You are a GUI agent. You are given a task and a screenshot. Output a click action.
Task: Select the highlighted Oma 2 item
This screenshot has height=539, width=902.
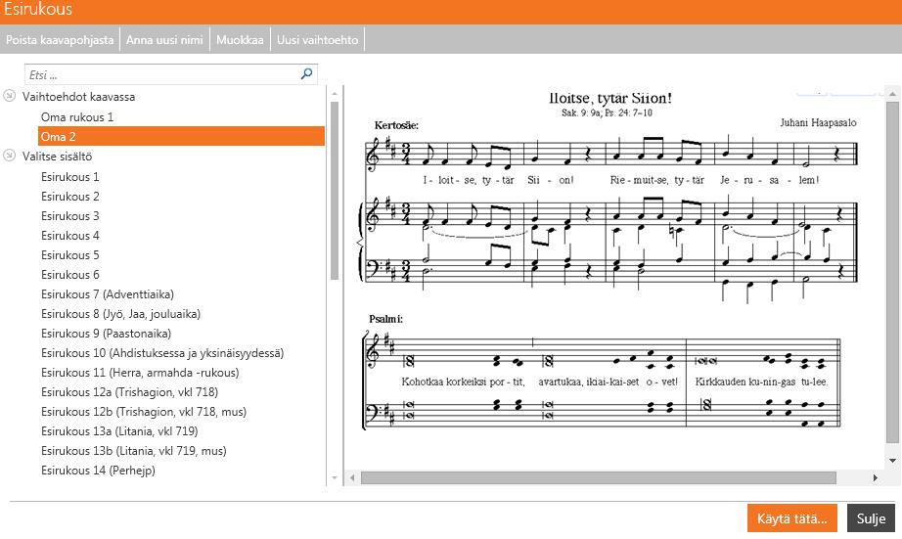point(181,136)
